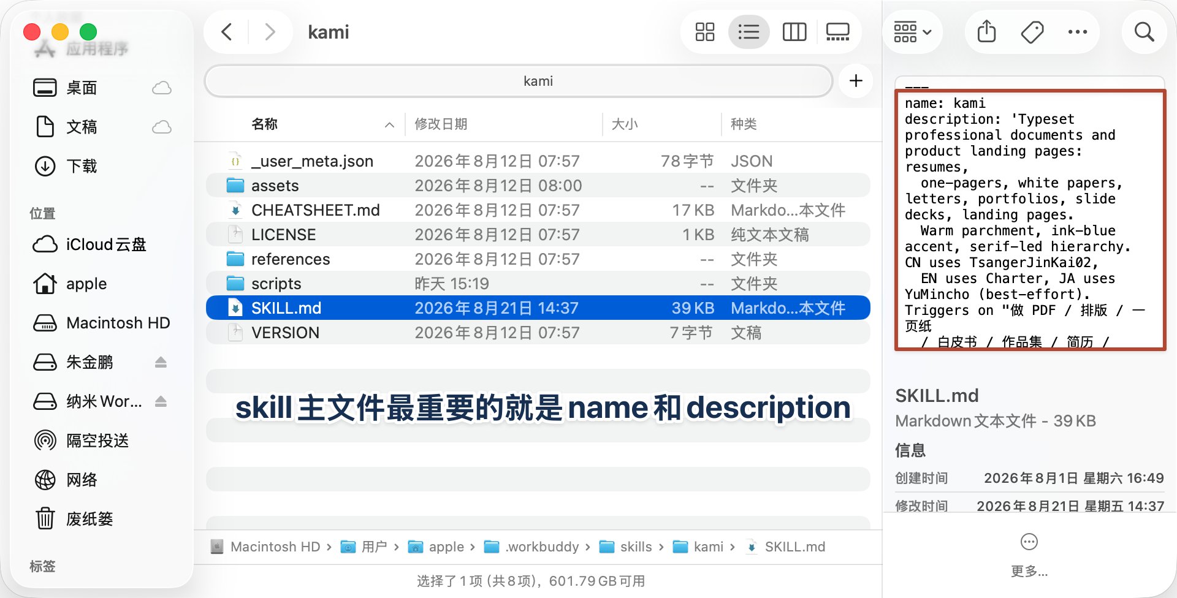Select the SKILL.md file row
Viewport: 1177px width, 598px height.
point(538,308)
